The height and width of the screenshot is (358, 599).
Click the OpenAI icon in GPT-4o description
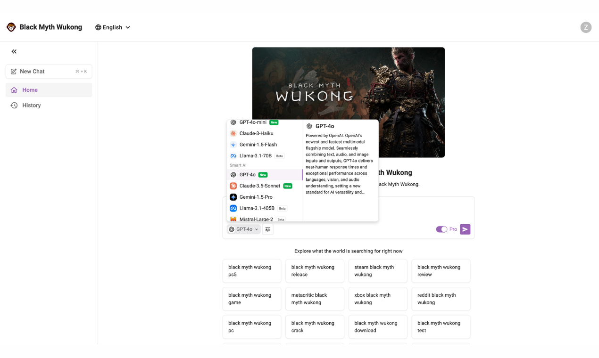(309, 126)
